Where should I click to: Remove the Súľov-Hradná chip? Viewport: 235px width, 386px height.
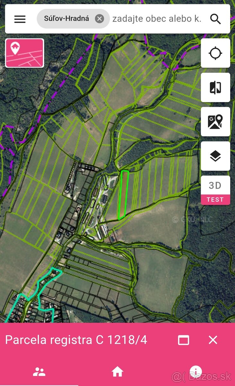(100, 19)
